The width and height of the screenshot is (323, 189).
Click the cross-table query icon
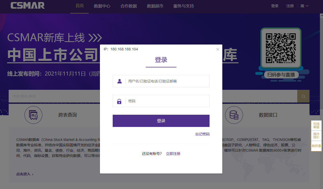pos(33,115)
